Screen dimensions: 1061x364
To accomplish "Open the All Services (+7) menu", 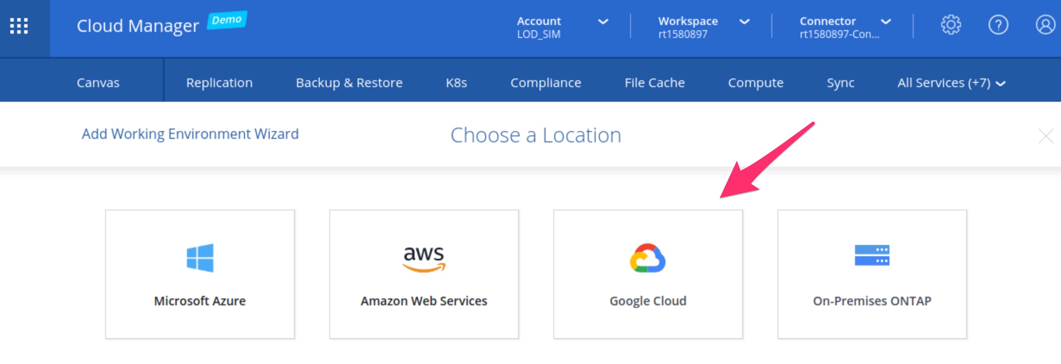I will pos(951,83).
